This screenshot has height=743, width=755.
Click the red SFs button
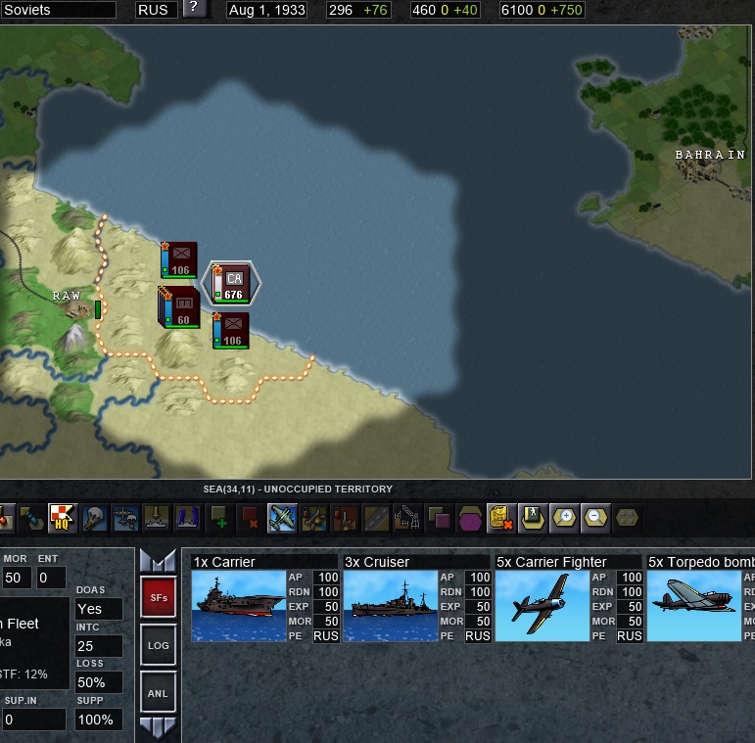click(159, 597)
